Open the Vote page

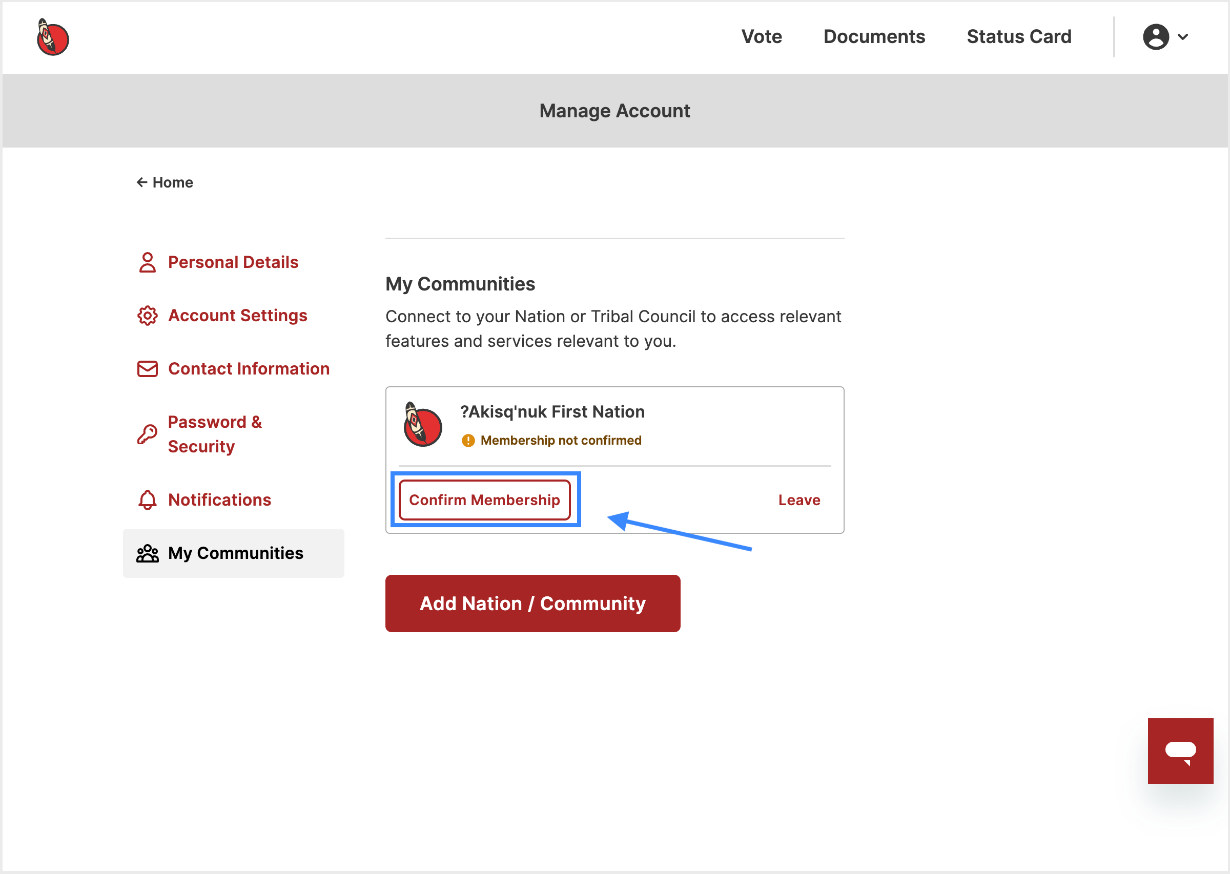(761, 36)
